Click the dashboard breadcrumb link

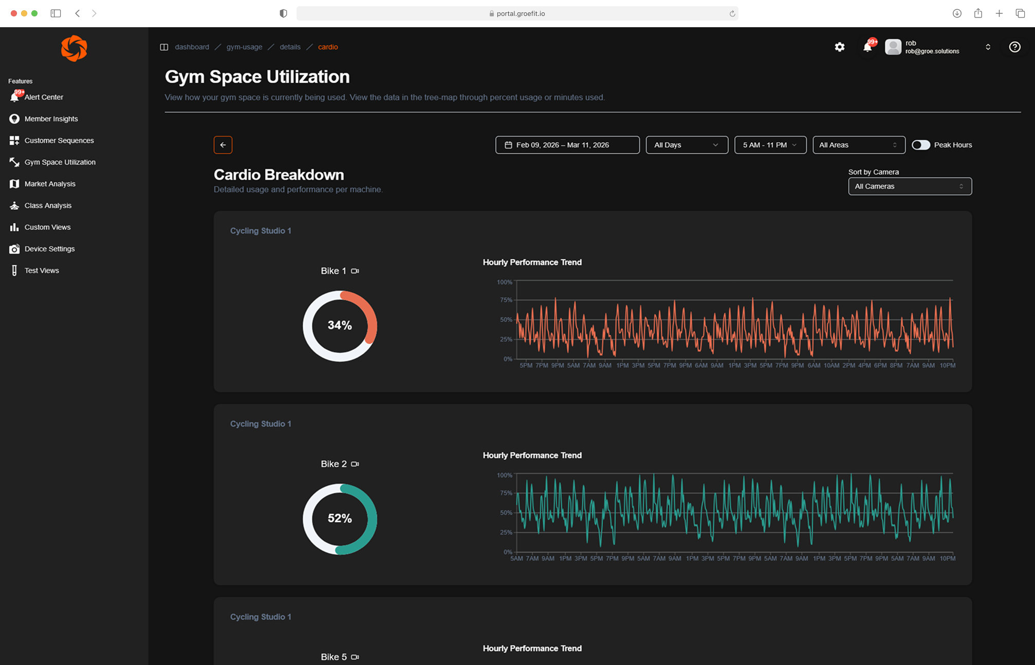pyautogui.click(x=192, y=47)
